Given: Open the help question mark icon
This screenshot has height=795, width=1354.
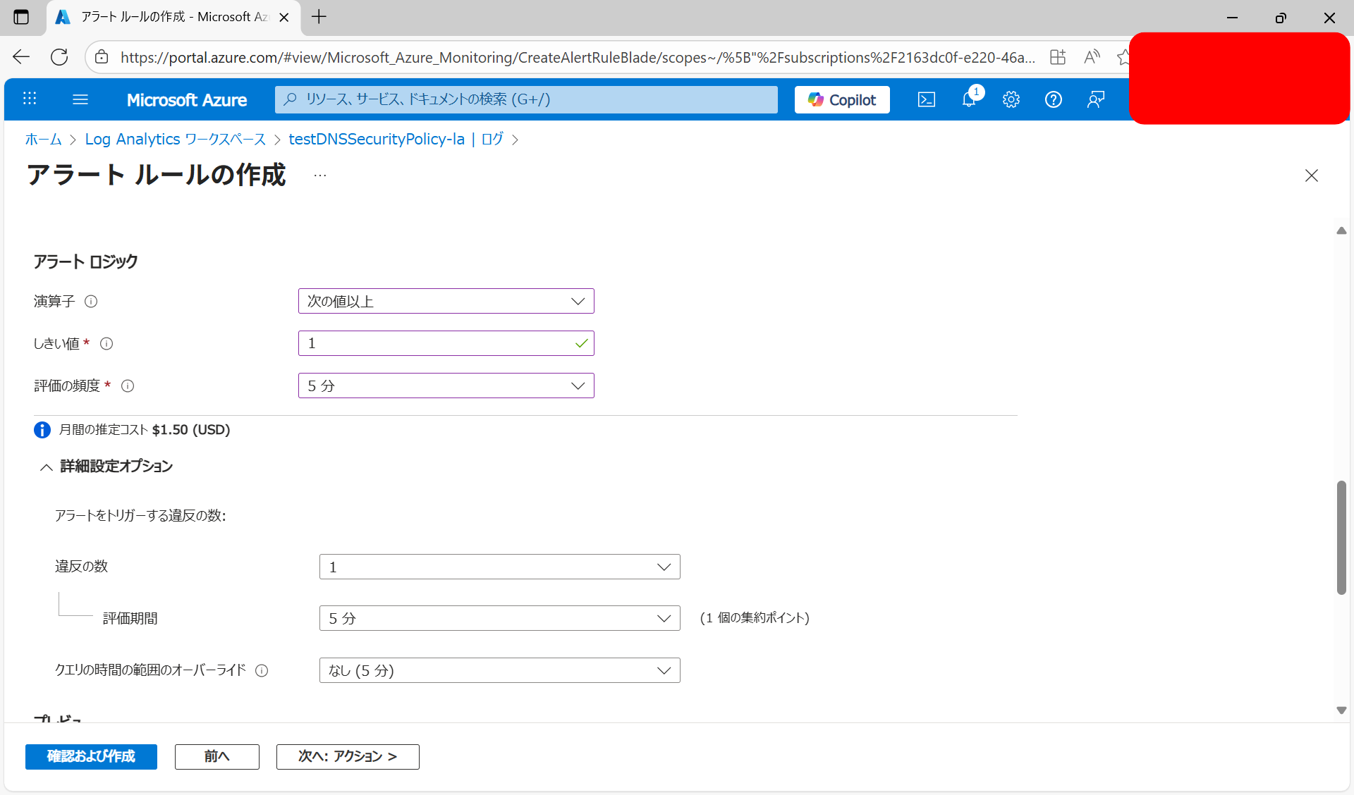Looking at the screenshot, I should (1053, 99).
